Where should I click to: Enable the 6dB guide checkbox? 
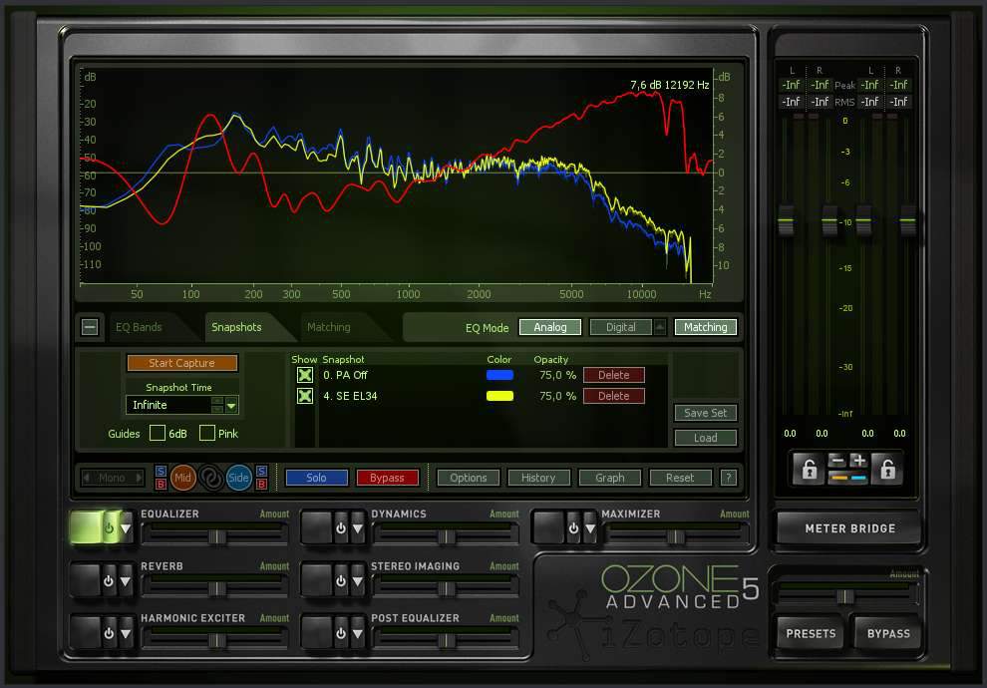(x=158, y=433)
